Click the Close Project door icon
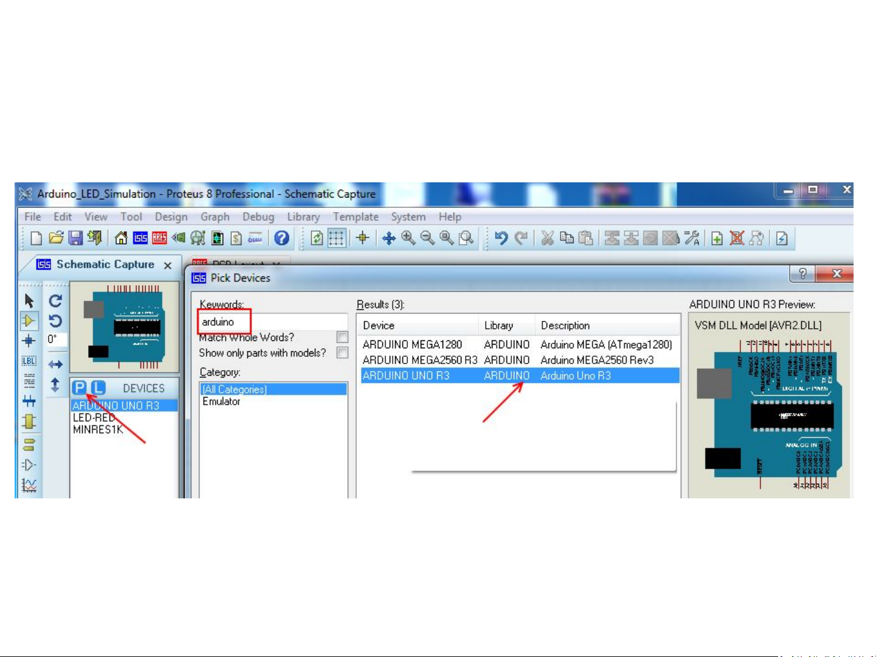The width and height of the screenshot is (876, 657). 94,238
